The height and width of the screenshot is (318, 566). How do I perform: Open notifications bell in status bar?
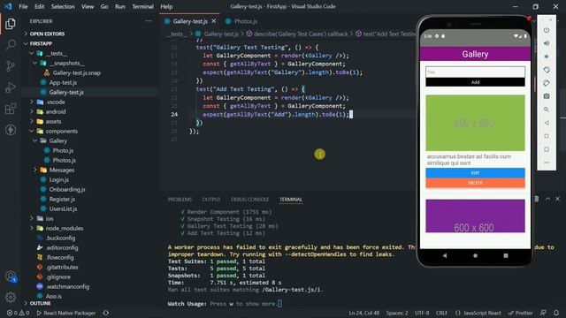[x=556, y=313]
